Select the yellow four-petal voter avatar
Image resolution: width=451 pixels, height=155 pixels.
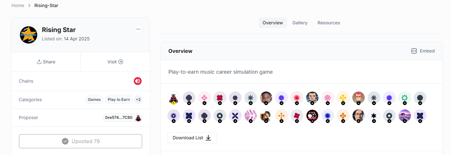click(x=343, y=98)
